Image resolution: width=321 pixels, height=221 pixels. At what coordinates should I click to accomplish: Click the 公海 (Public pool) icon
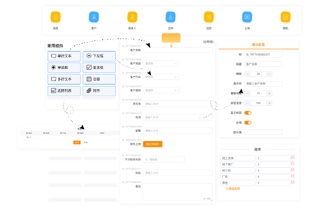[x=247, y=17]
